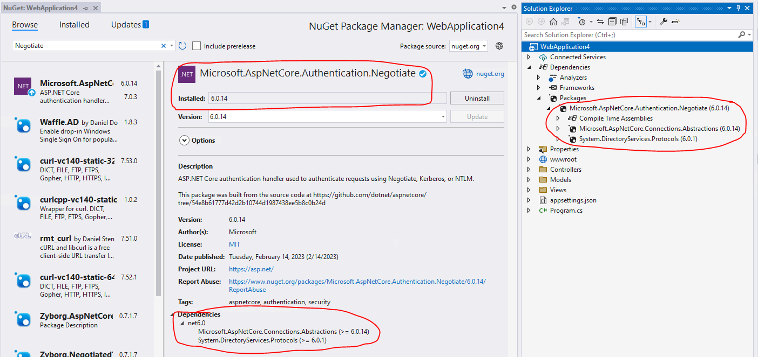Open the Pending Changes Filter clock icon

click(581, 22)
